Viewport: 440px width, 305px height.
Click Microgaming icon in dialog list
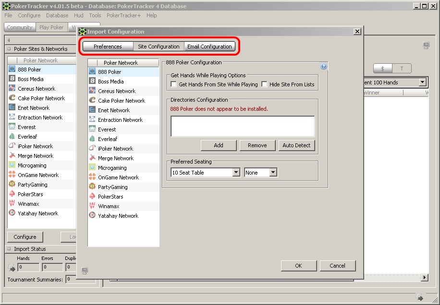92,167
